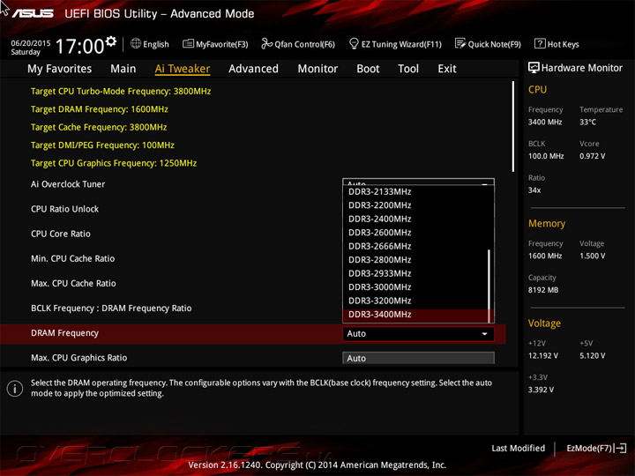
Task: Select CPU Core Ratio row
Action: [x=61, y=234]
